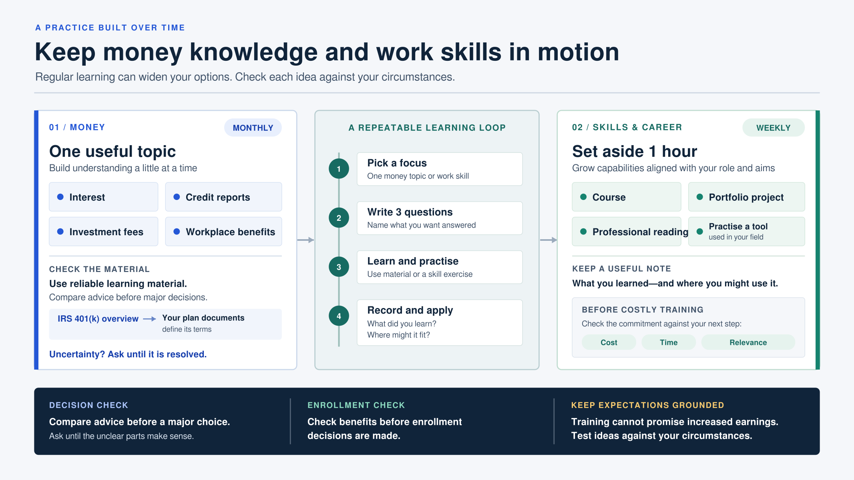Click 'A REPEATABLE LEARNING LOOP' title
Viewport: 854px width, 480px height.
pyautogui.click(x=427, y=128)
